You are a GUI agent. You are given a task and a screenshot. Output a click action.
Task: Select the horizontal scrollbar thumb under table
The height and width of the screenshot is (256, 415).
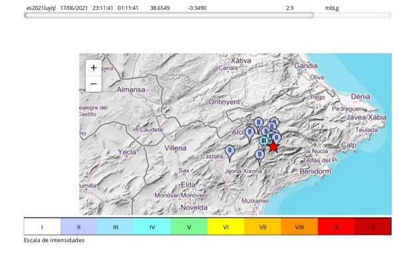(169, 15)
